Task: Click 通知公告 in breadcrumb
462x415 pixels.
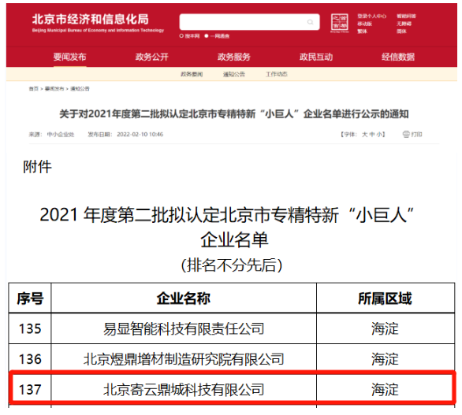Action: (80, 89)
